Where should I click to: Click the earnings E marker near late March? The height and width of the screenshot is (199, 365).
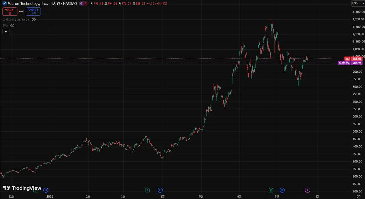click(x=147, y=190)
